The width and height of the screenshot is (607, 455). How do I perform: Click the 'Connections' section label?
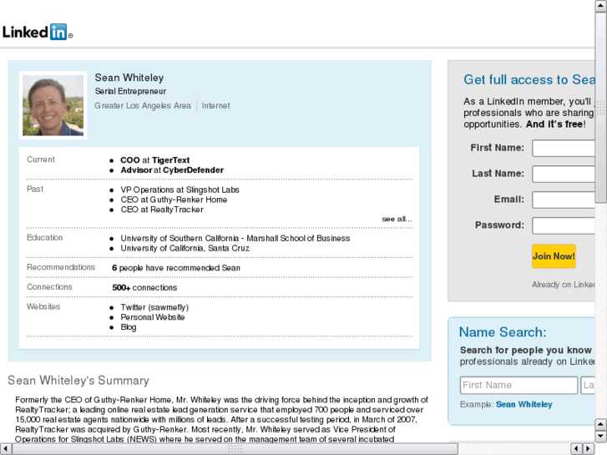pyautogui.click(x=49, y=287)
